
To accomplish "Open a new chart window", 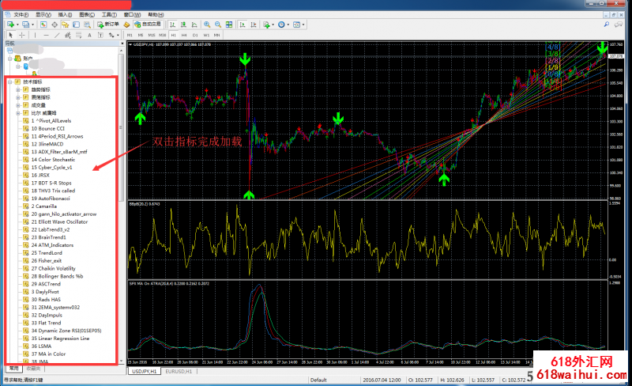I will 10,25.
